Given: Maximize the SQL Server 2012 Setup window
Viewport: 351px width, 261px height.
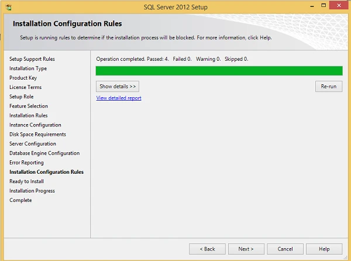Looking at the screenshot, I should (324, 6).
